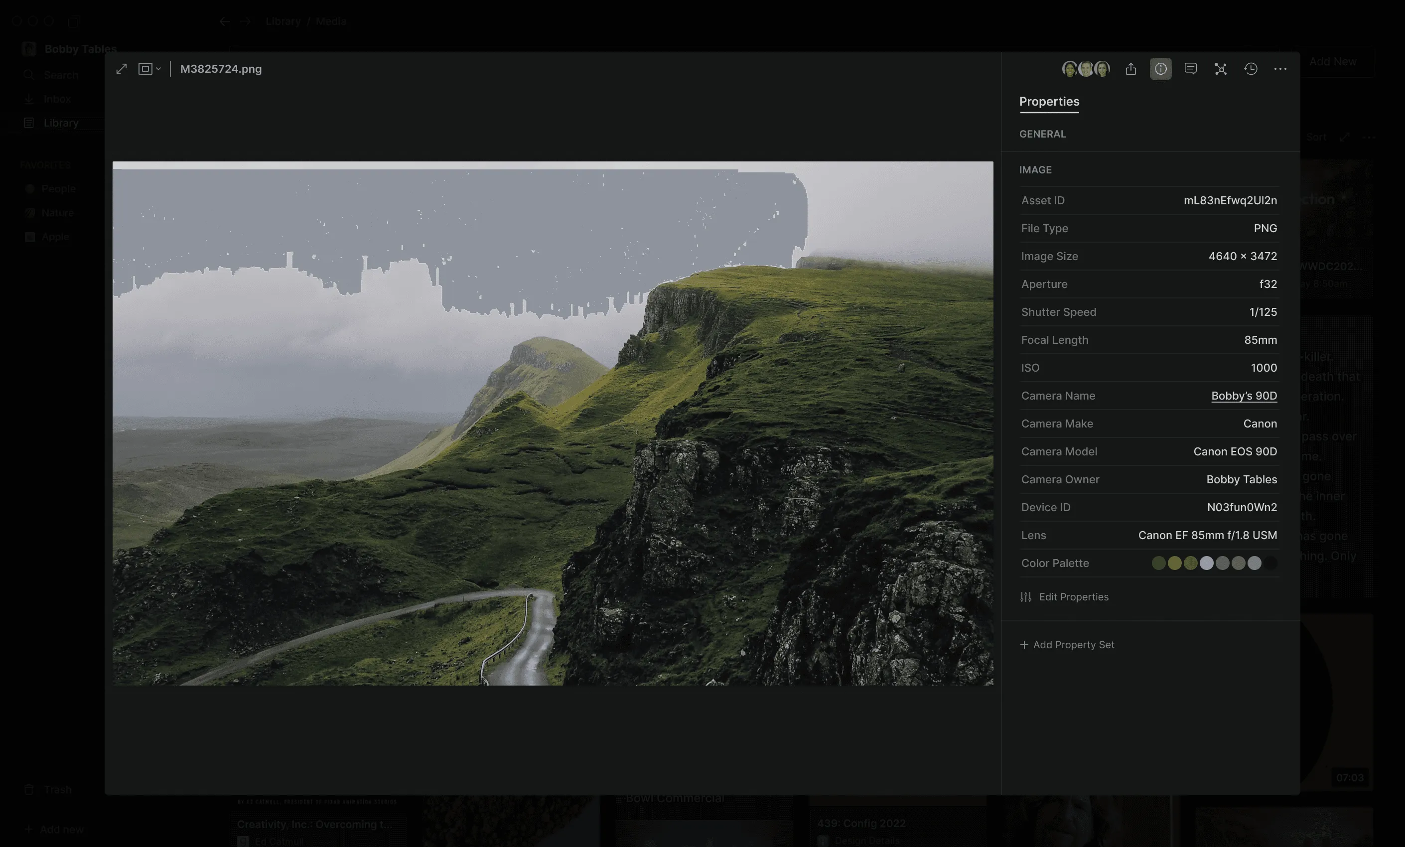The image size is (1405, 847).
Task: Click the Image Size value 4640 × 3472
Action: pos(1243,256)
